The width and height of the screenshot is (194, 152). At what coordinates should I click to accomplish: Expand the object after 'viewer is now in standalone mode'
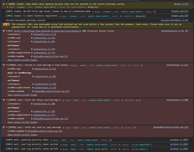click(x=93, y=12)
